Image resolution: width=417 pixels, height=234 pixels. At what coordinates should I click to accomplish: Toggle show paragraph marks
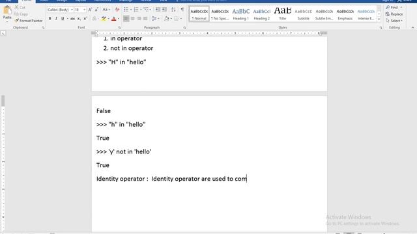point(182,10)
